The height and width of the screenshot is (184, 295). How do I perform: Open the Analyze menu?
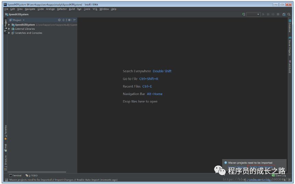[50, 9]
